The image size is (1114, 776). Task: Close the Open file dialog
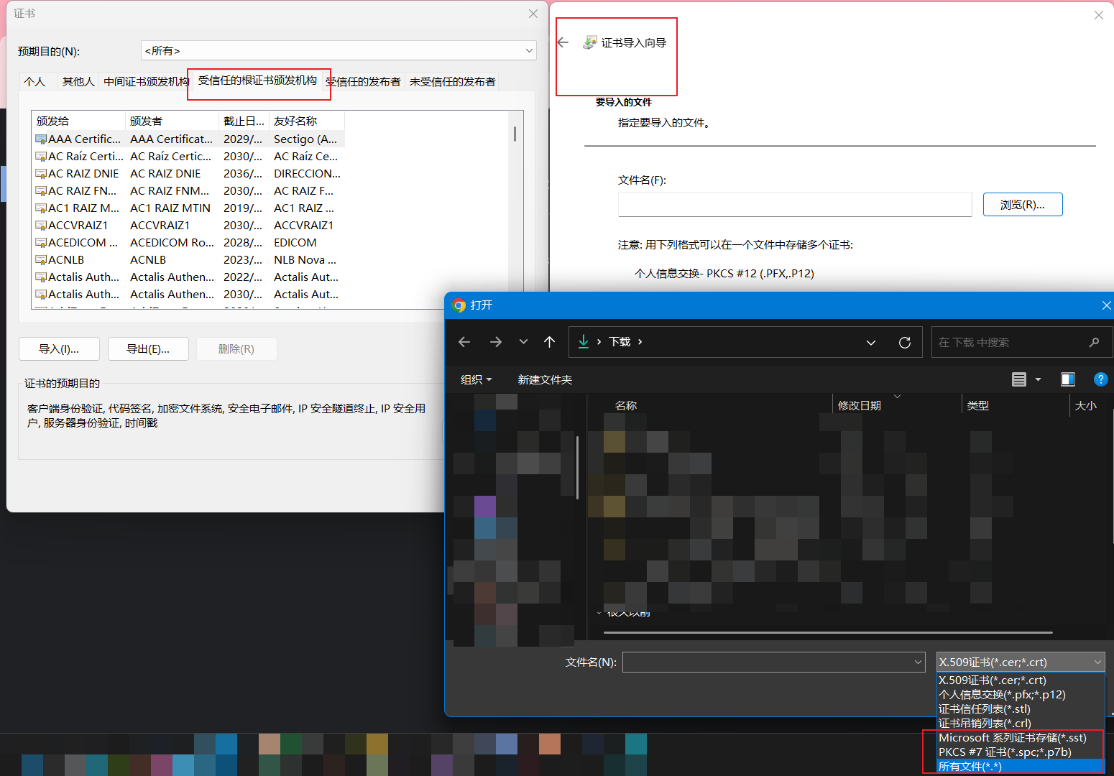tap(1106, 305)
